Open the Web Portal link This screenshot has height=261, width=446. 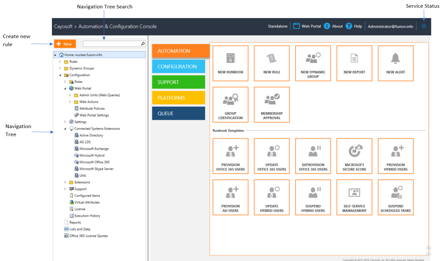(307, 26)
